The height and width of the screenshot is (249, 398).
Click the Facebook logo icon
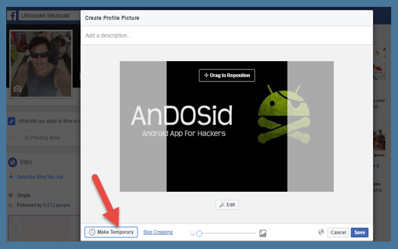point(12,16)
